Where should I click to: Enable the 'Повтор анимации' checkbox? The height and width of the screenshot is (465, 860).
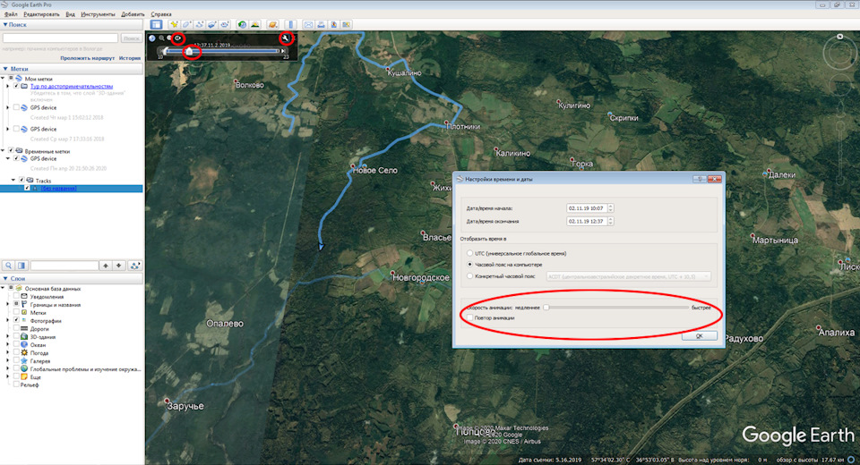click(x=470, y=317)
